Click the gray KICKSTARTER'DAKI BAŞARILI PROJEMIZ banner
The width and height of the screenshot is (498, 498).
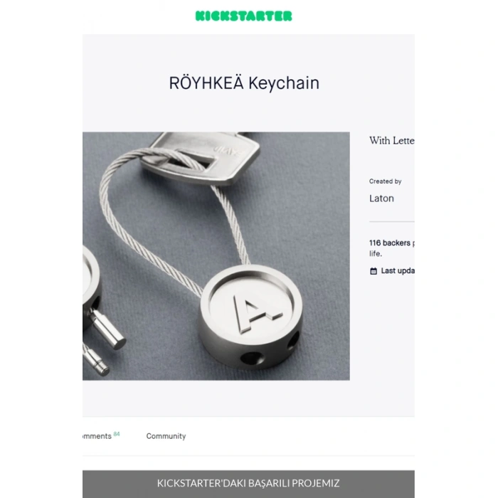(248, 484)
